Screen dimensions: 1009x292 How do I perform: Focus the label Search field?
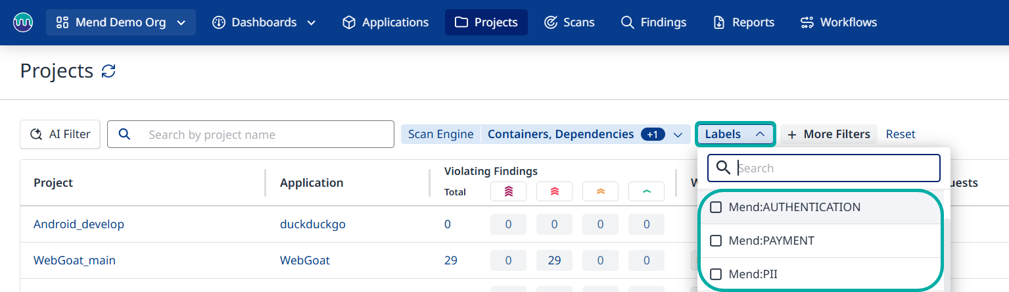(835, 168)
